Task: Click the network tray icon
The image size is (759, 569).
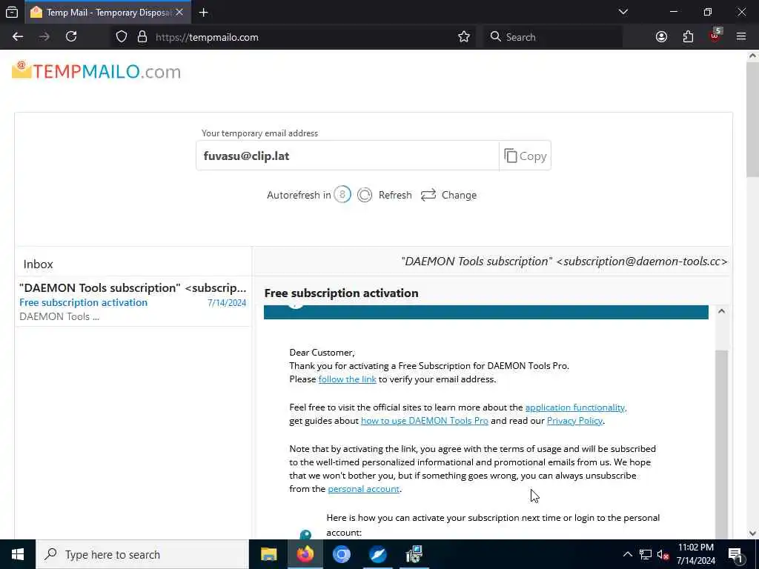Action: [646, 554]
